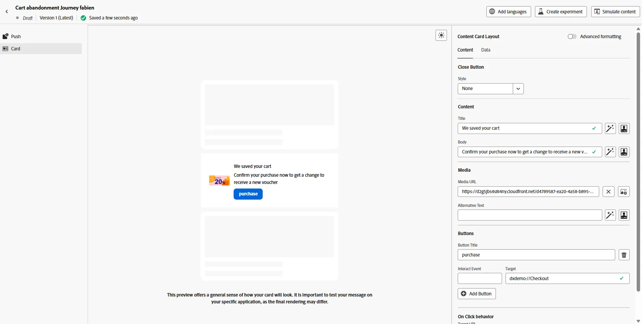Enable the Advanced formatting toggle
Viewport: 642px width, 324px height.
coord(572,37)
